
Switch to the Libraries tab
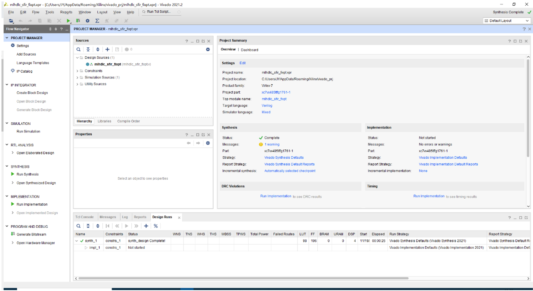tap(104, 121)
